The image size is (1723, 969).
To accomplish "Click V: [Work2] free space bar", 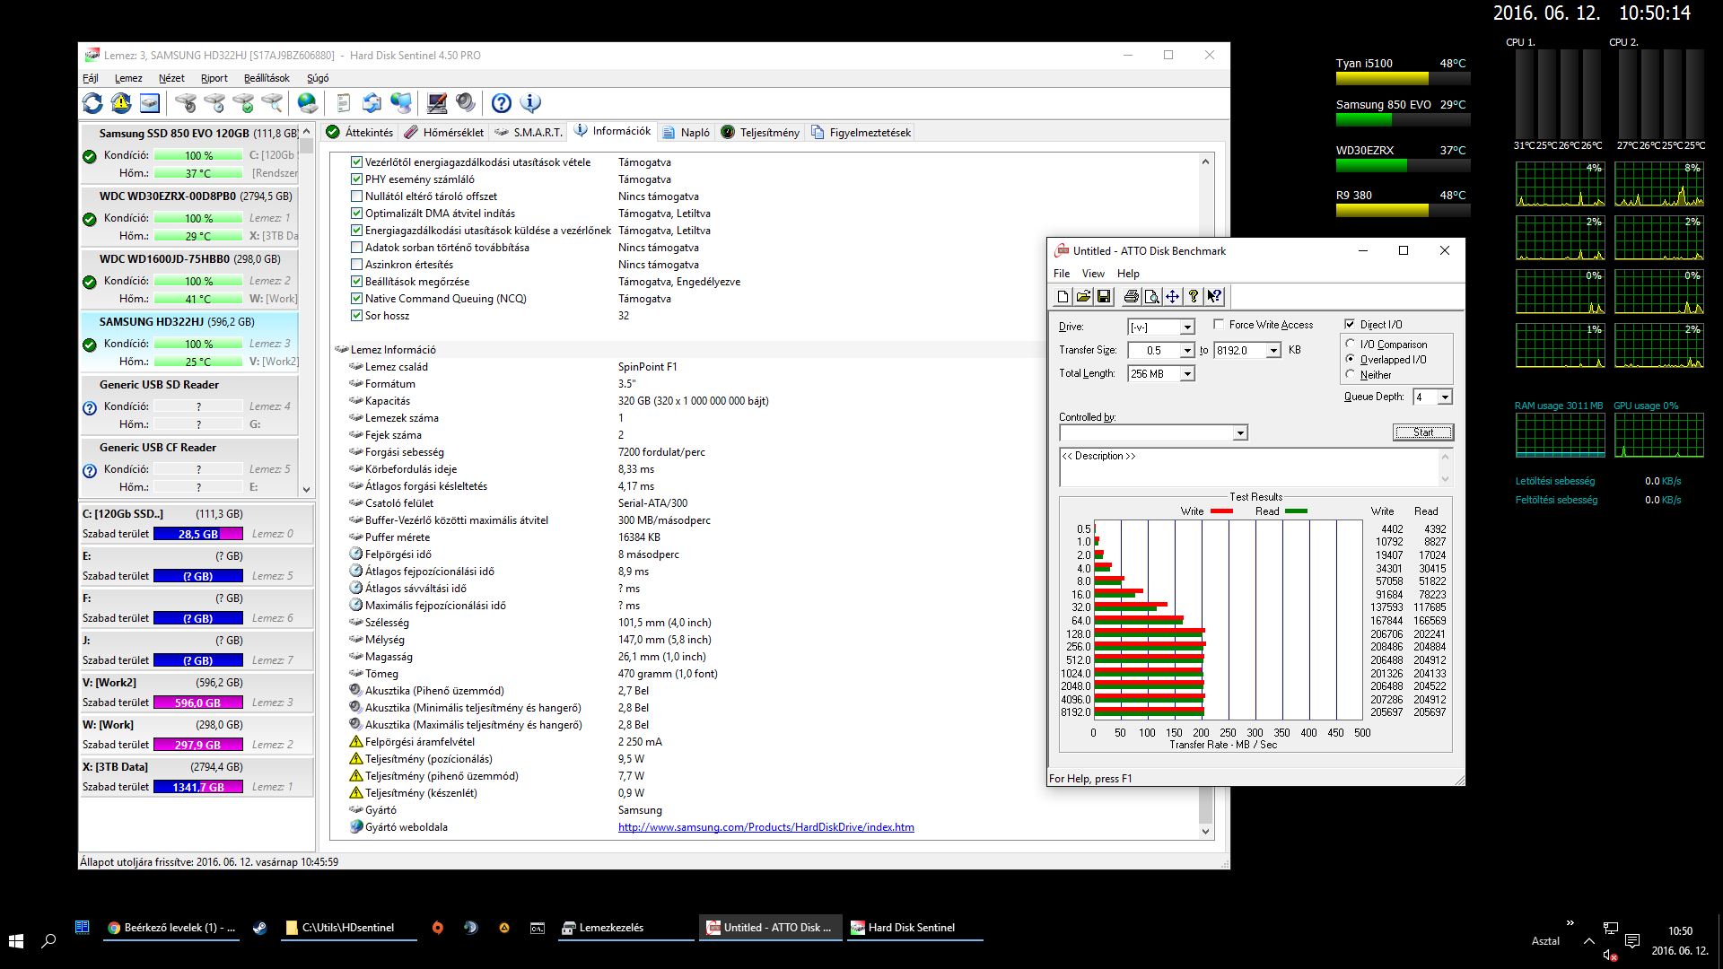I will tap(198, 703).
